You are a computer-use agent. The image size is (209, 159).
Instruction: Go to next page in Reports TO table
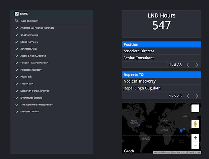click(x=197, y=96)
